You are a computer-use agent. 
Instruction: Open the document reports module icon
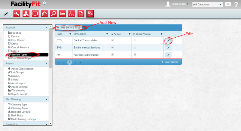pyautogui.click(x=81, y=14)
